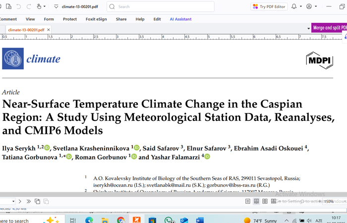Open File Explorer from the taskbar
This screenshot has width=347, height=223.
click(x=105, y=221)
